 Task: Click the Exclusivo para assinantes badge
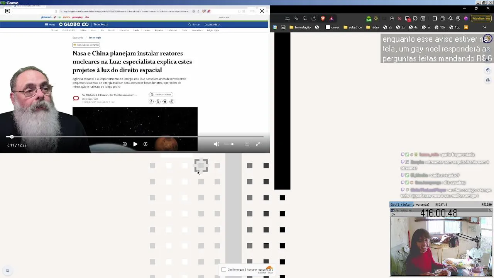click(x=86, y=45)
